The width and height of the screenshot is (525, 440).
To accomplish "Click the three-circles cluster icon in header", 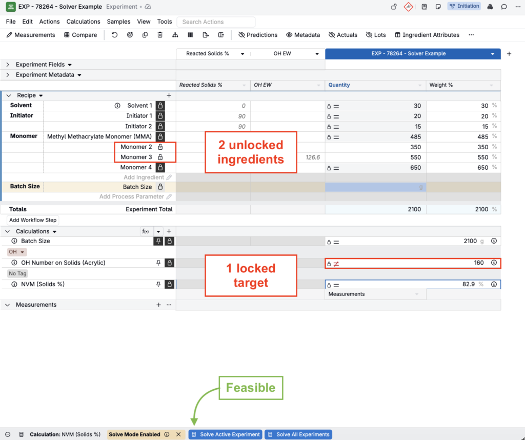I will pyautogui.click(x=490, y=7).
